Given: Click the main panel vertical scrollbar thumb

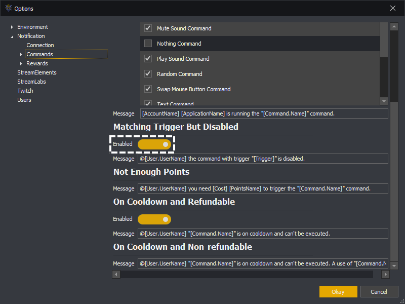Looking at the screenshot, I should (394, 181).
